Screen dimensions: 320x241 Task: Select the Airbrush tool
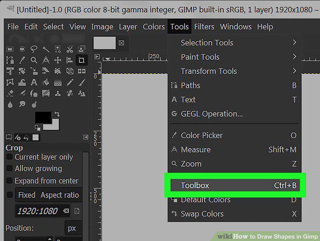coord(22,94)
